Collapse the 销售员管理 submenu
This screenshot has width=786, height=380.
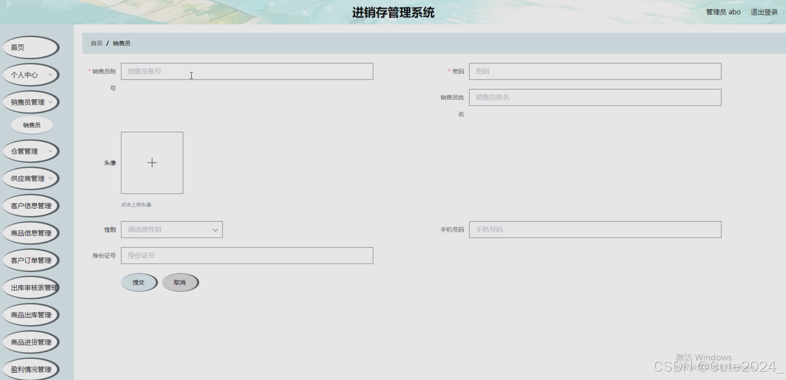[x=30, y=102]
